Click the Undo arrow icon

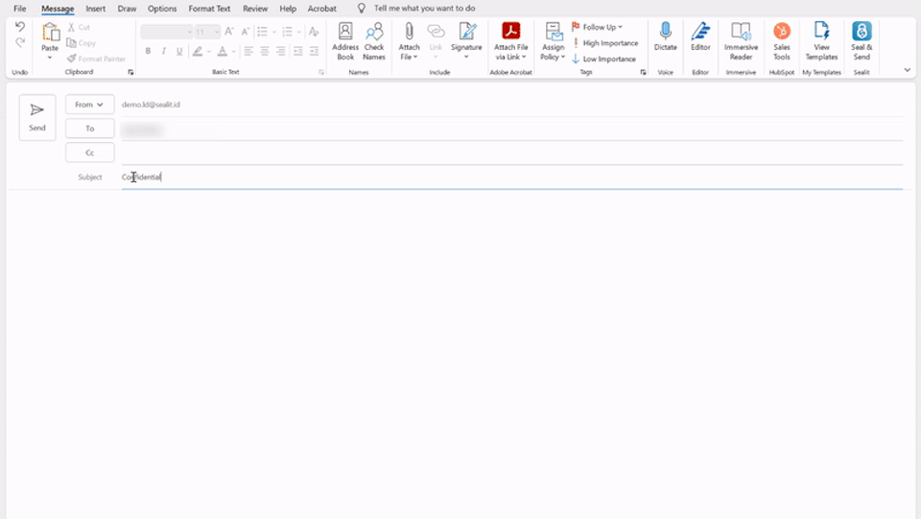pyautogui.click(x=20, y=27)
